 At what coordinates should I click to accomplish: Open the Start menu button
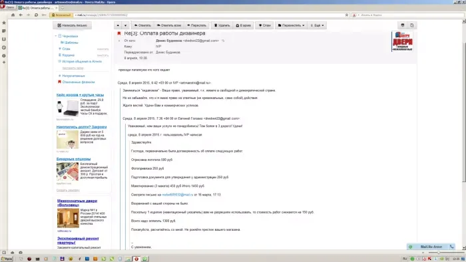[7, 259]
